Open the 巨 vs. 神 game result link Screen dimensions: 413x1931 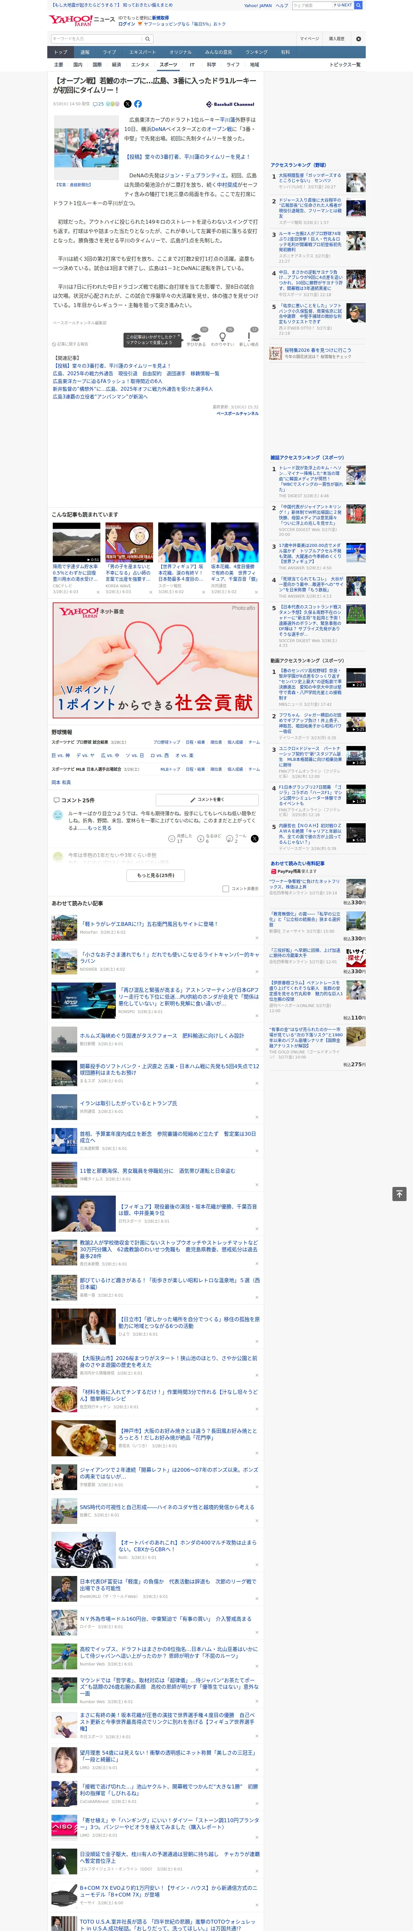pyautogui.click(x=61, y=756)
